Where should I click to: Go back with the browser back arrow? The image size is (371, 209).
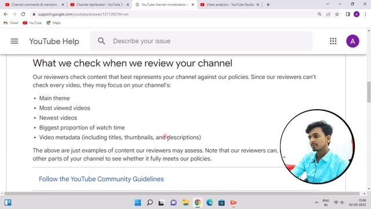point(6,14)
